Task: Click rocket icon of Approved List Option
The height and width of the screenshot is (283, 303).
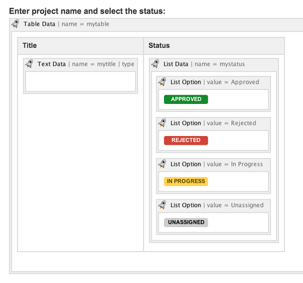Action: point(162,82)
